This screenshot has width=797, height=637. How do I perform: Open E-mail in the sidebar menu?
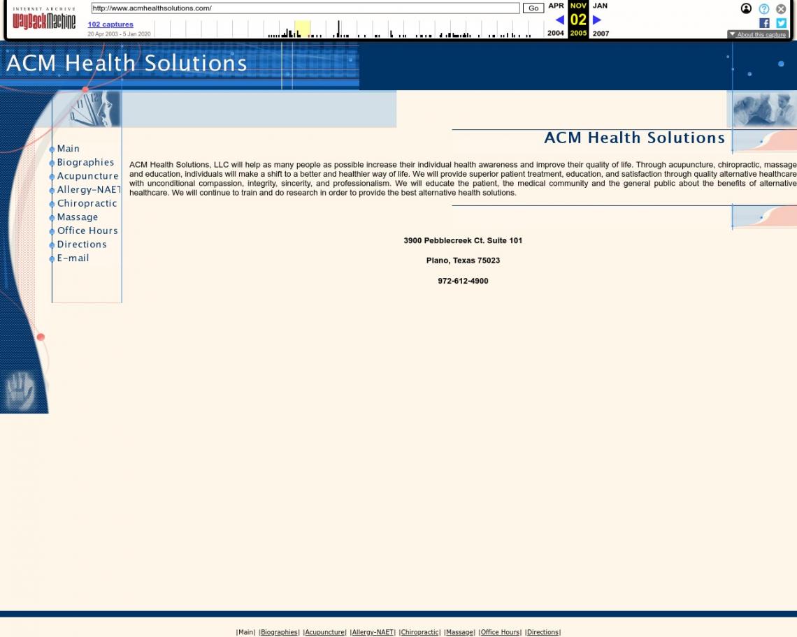[73, 258]
